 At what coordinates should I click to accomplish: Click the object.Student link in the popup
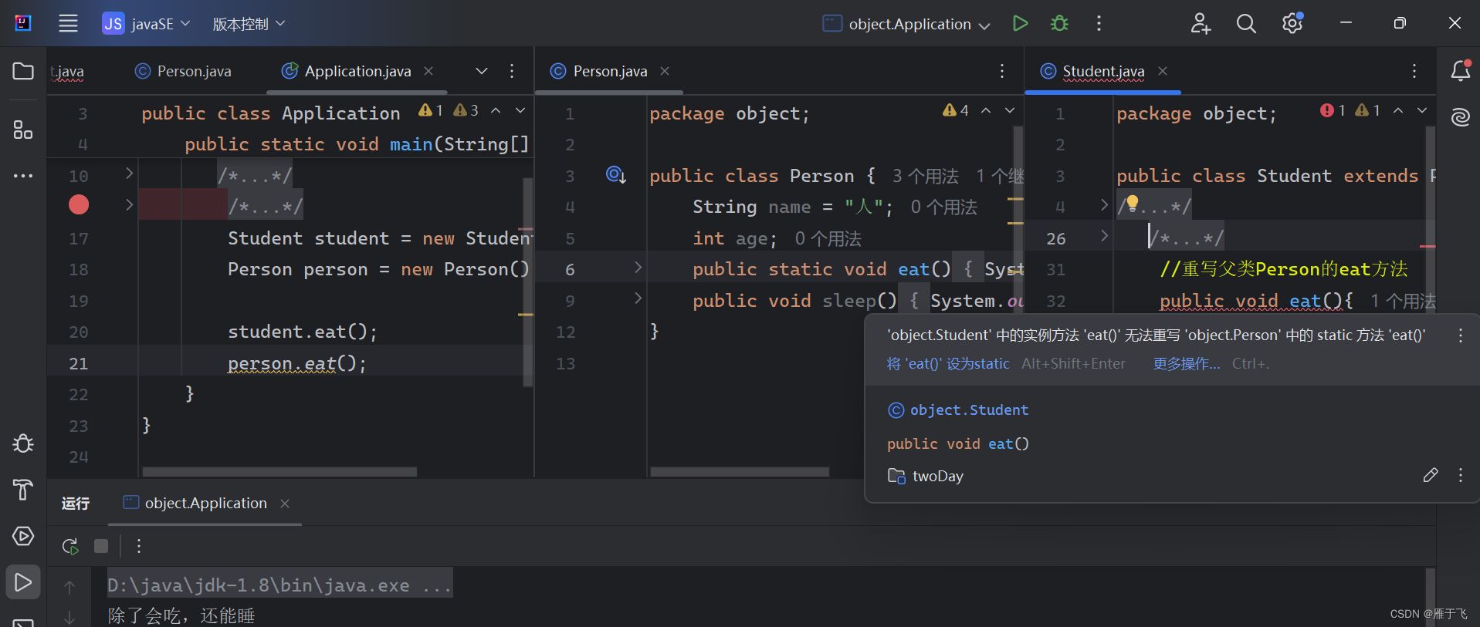coord(969,410)
